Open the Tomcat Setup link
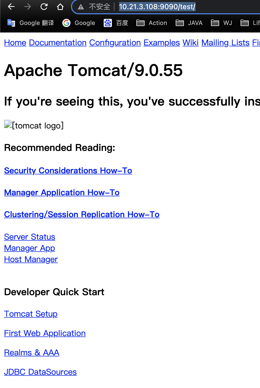The image size is (260, 388). pos(31,314)
